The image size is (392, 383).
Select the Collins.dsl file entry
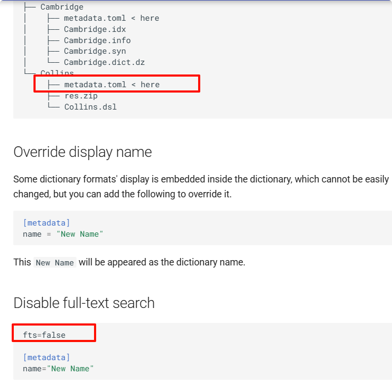90,107
